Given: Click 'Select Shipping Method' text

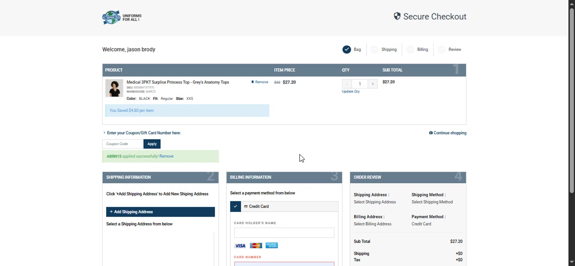Looking at the screenshot, I should [x=432, y=202].
